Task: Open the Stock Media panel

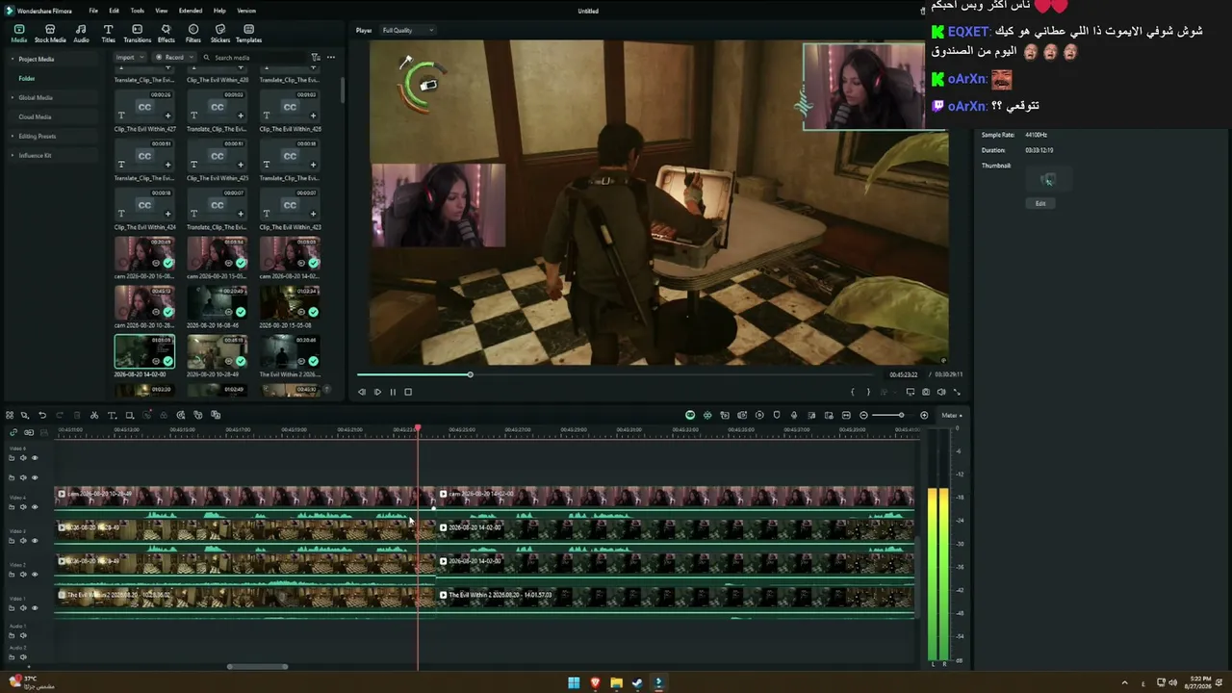Action: pyautogui.click(x=50, y=34)
